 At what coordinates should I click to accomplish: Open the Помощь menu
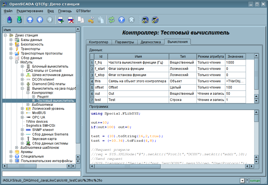[x=65, y=11]
